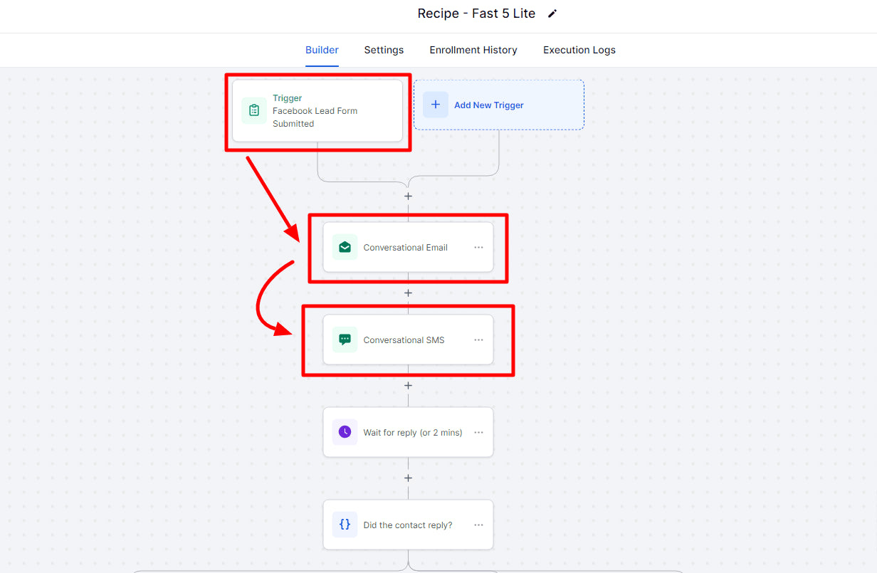Open options menu for Conversational SMS
Viewport: 877px width, 573px height.
[478, 340]
